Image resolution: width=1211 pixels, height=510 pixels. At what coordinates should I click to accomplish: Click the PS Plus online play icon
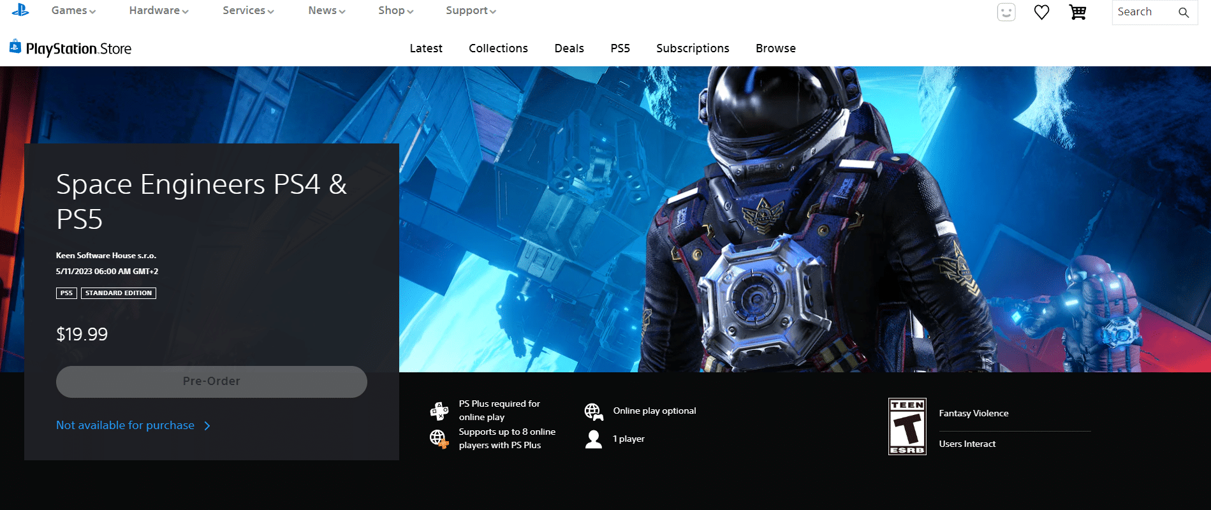click(439, 411)
